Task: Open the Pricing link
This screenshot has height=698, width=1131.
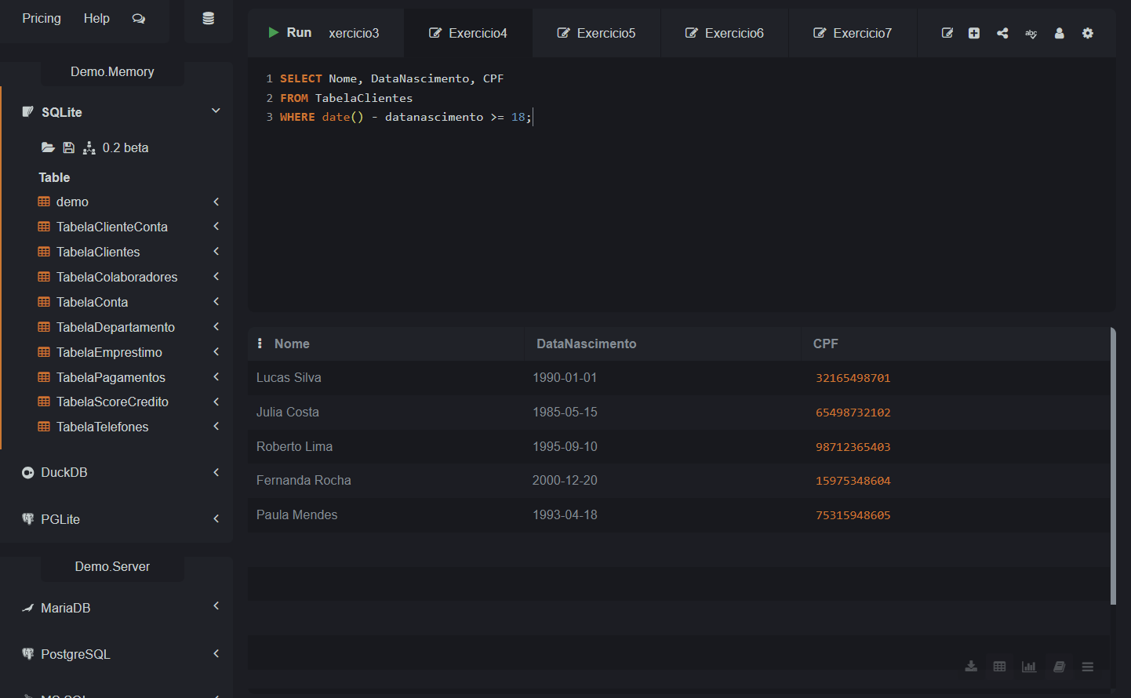Action: (x=42, y=18)
